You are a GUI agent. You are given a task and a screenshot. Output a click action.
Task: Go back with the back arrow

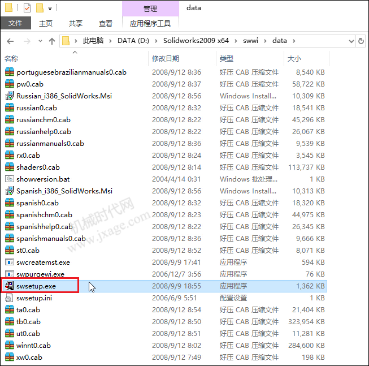(x=10, y=41)
